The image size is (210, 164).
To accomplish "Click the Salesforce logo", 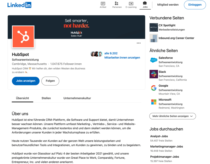I will click(154, 60).
